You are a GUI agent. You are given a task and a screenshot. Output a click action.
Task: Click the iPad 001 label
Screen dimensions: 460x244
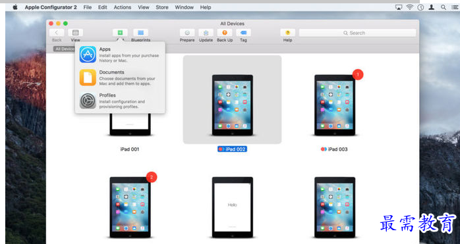point(130,149)
